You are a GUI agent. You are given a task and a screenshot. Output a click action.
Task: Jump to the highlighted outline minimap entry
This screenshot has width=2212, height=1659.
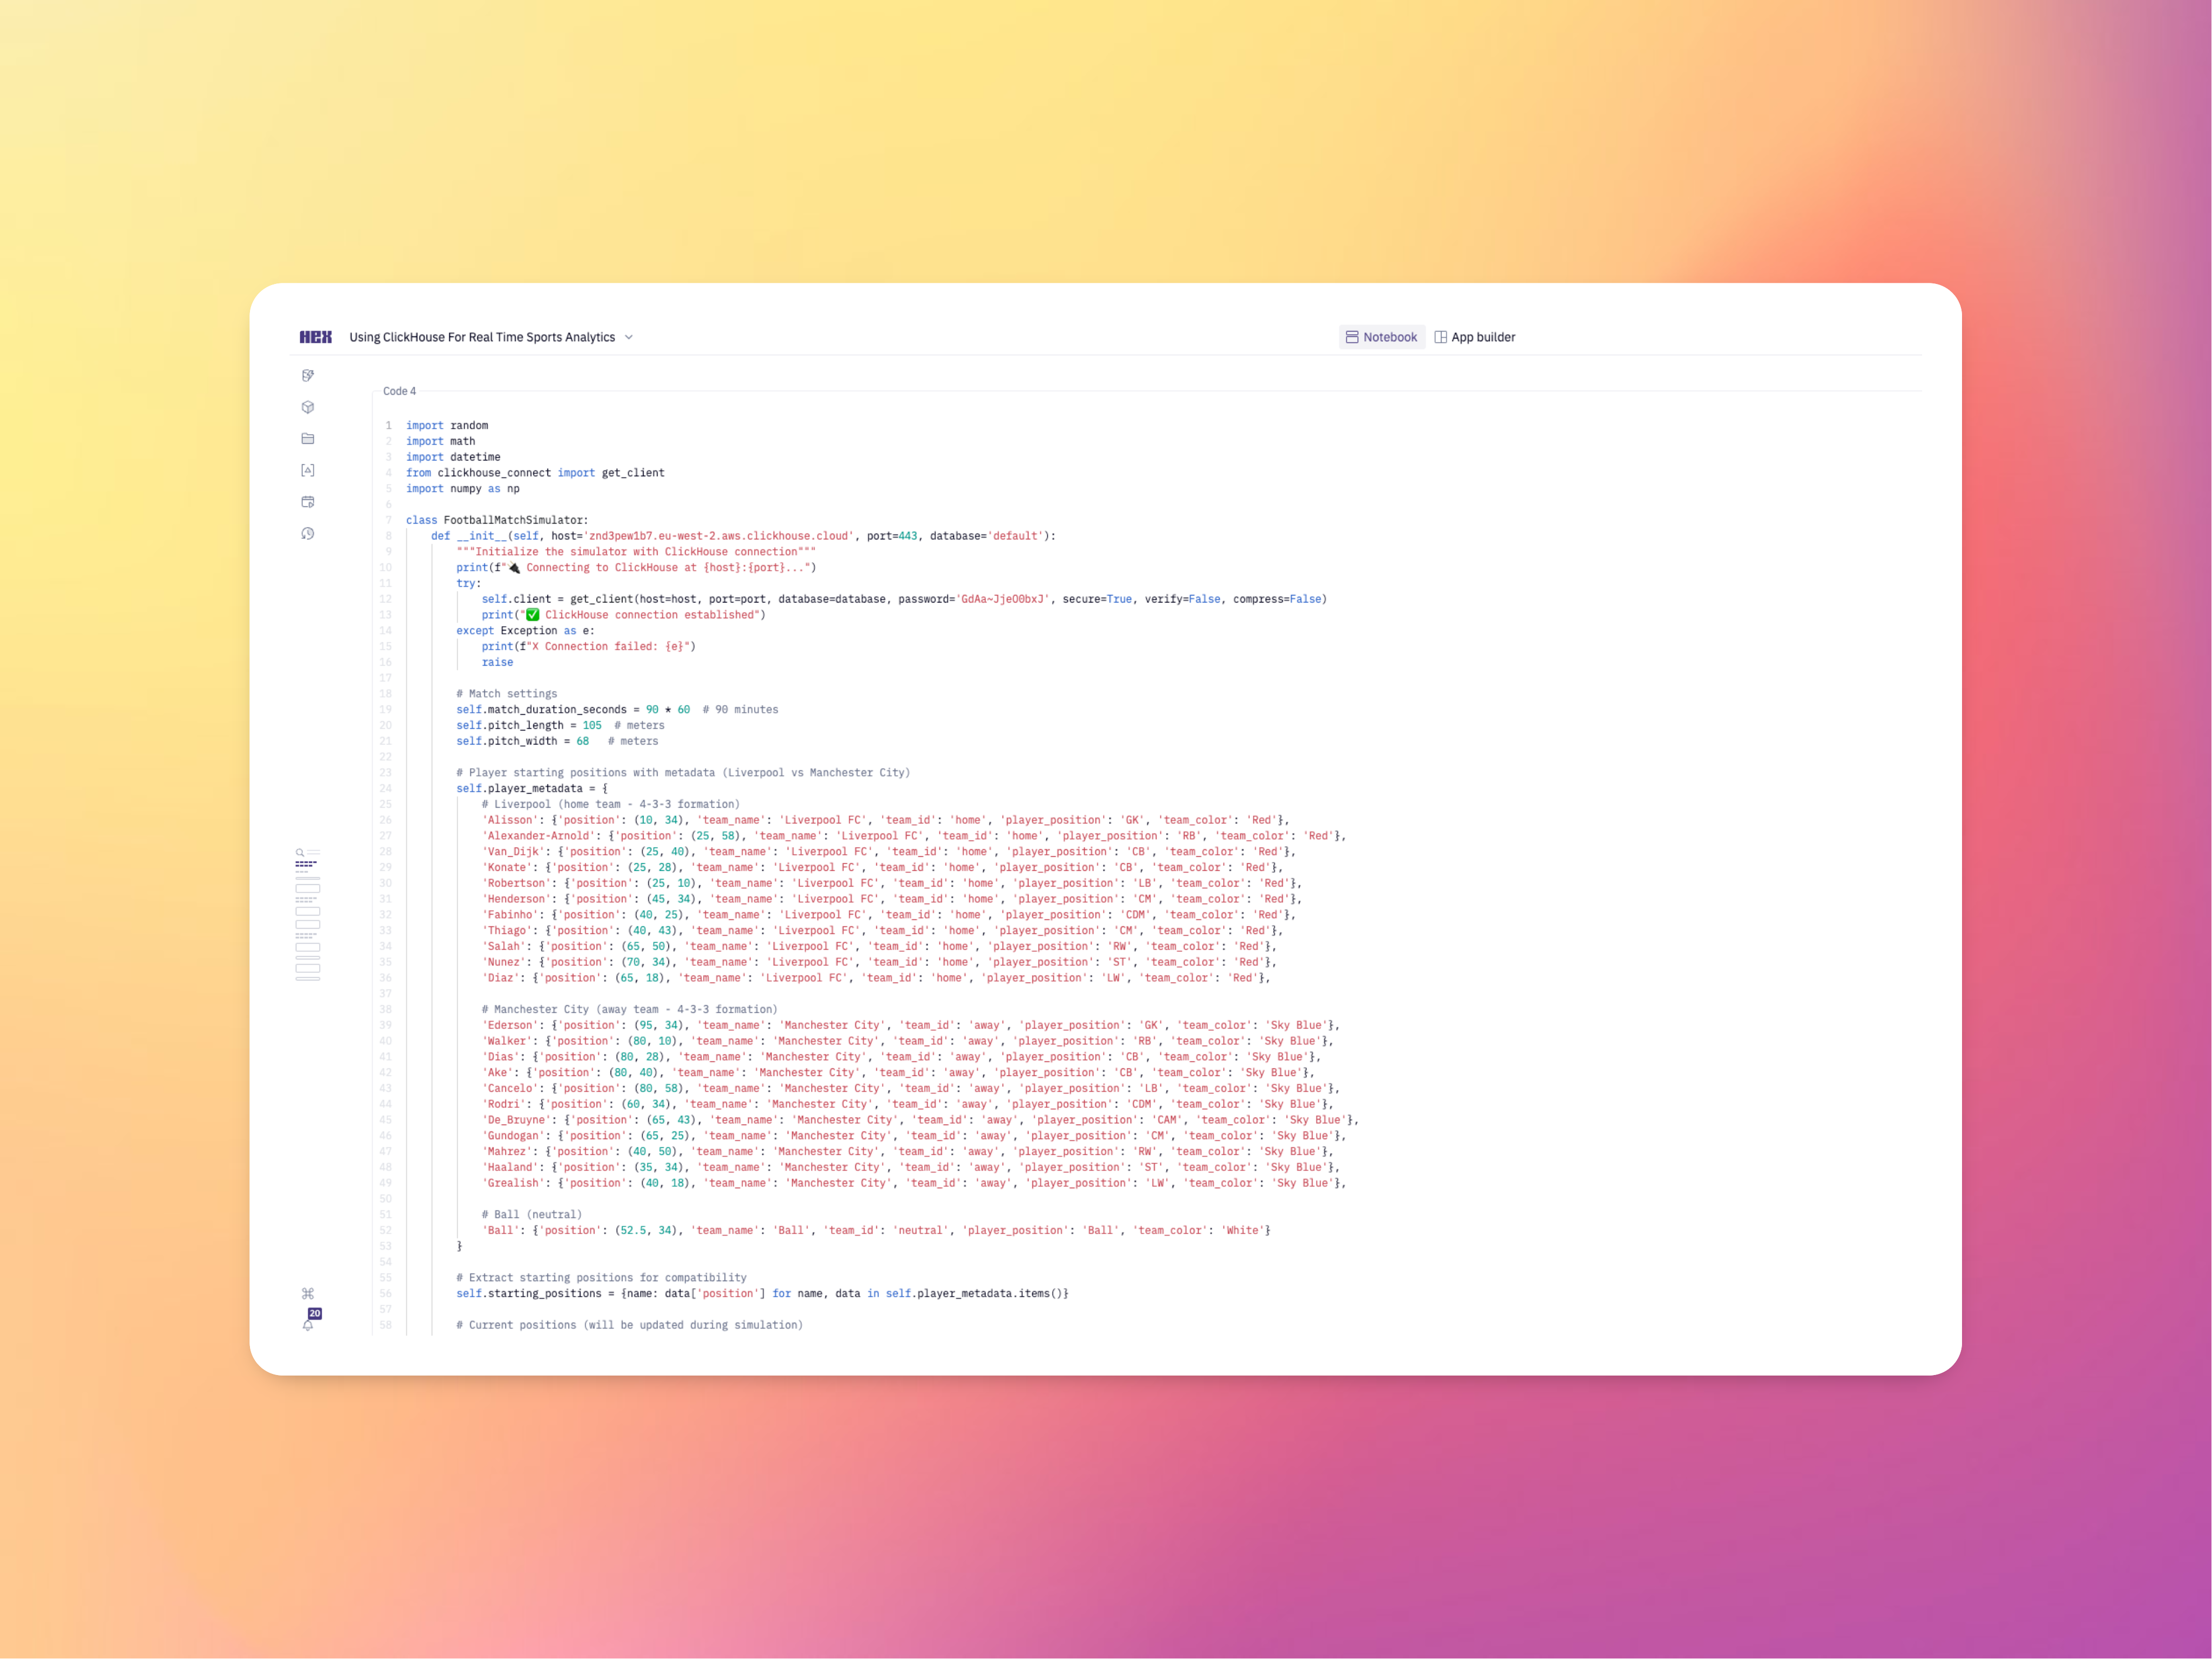pos(306,863)
